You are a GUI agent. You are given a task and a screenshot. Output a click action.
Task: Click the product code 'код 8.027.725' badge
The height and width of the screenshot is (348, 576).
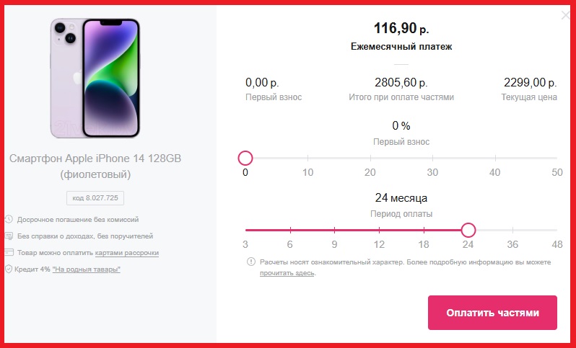[95, 197]
